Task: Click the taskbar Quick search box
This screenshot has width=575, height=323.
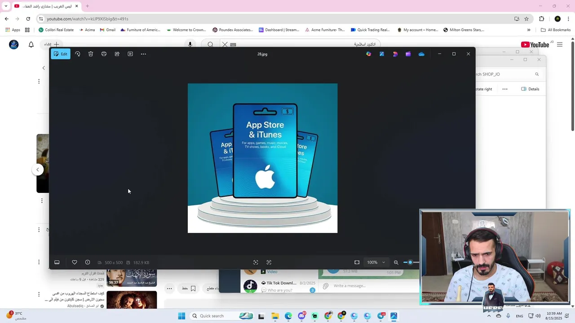Action: coord(222,316)
